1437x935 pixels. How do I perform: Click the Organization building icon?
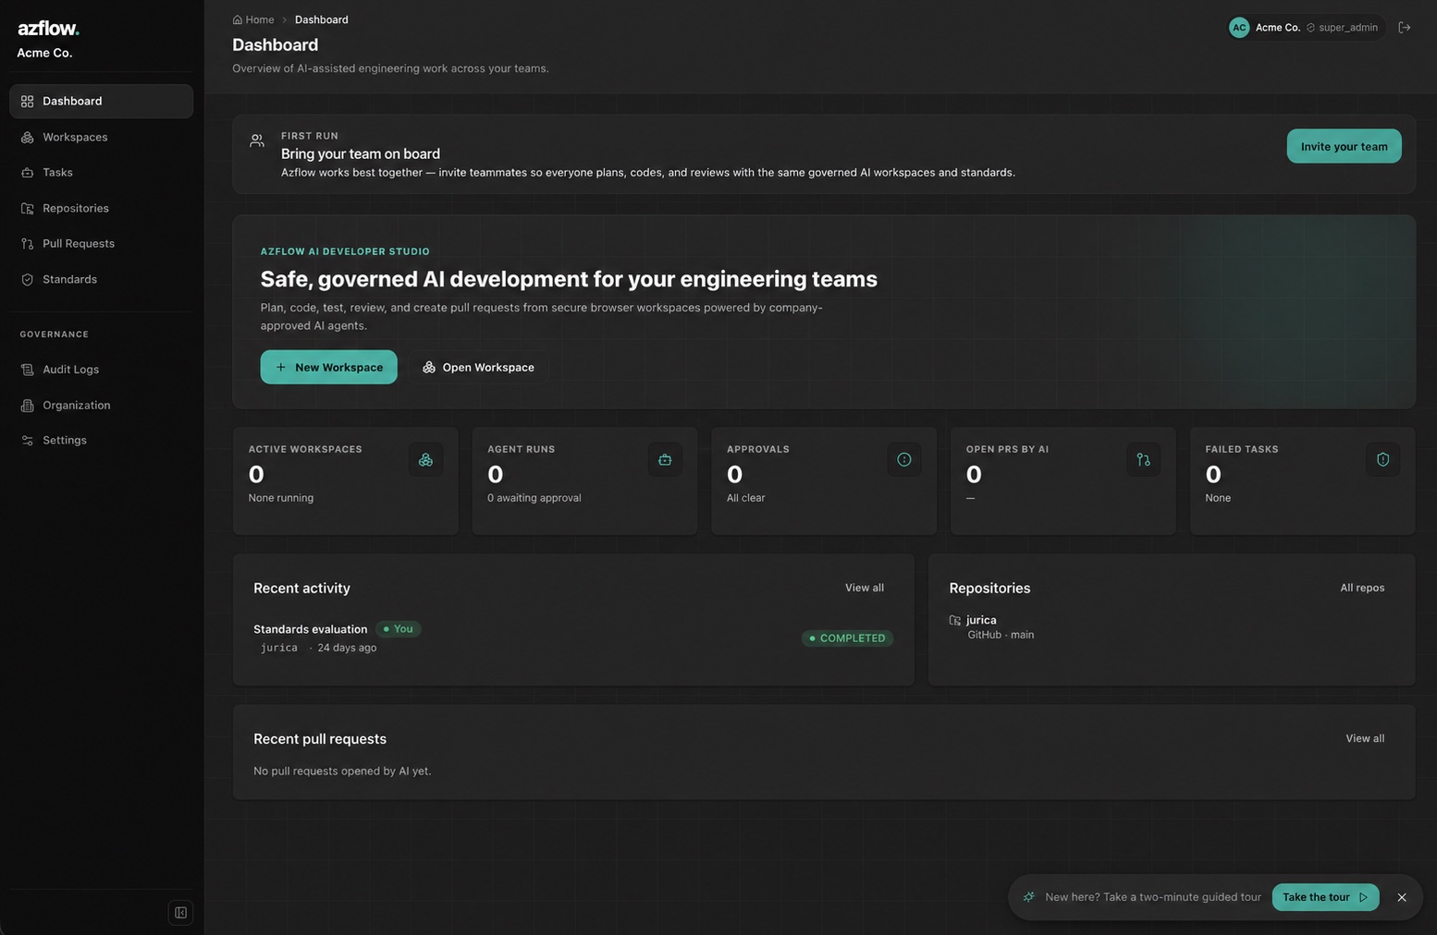pos(27,406)
